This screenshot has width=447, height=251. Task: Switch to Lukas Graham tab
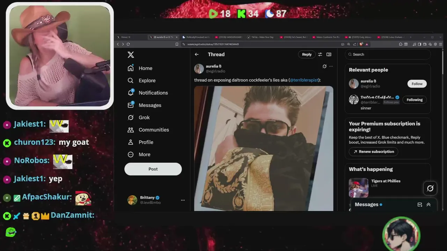click(390, 37)
